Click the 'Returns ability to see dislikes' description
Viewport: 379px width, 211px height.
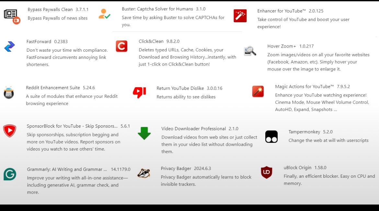click(x=186, y=97)
